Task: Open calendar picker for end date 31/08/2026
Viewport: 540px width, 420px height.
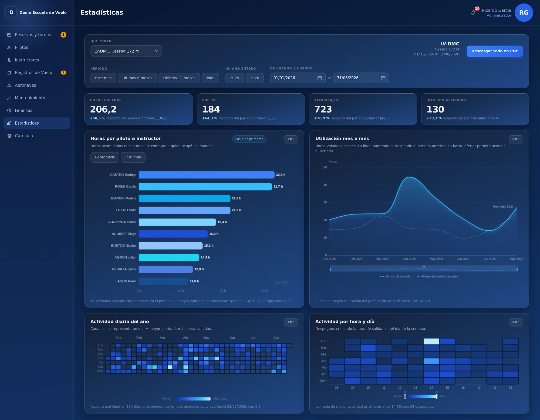Action: click(383, 78)
